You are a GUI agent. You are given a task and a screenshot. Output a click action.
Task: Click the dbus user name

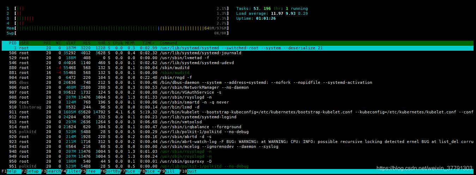coord(24,82)
